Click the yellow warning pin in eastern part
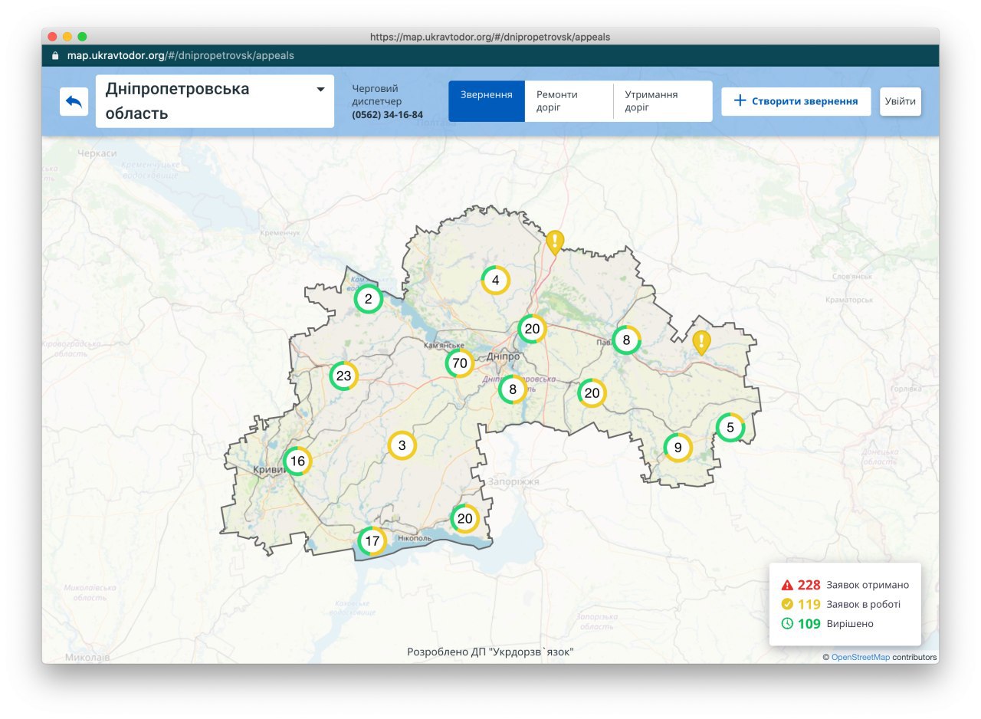 (x=701, y=342)
